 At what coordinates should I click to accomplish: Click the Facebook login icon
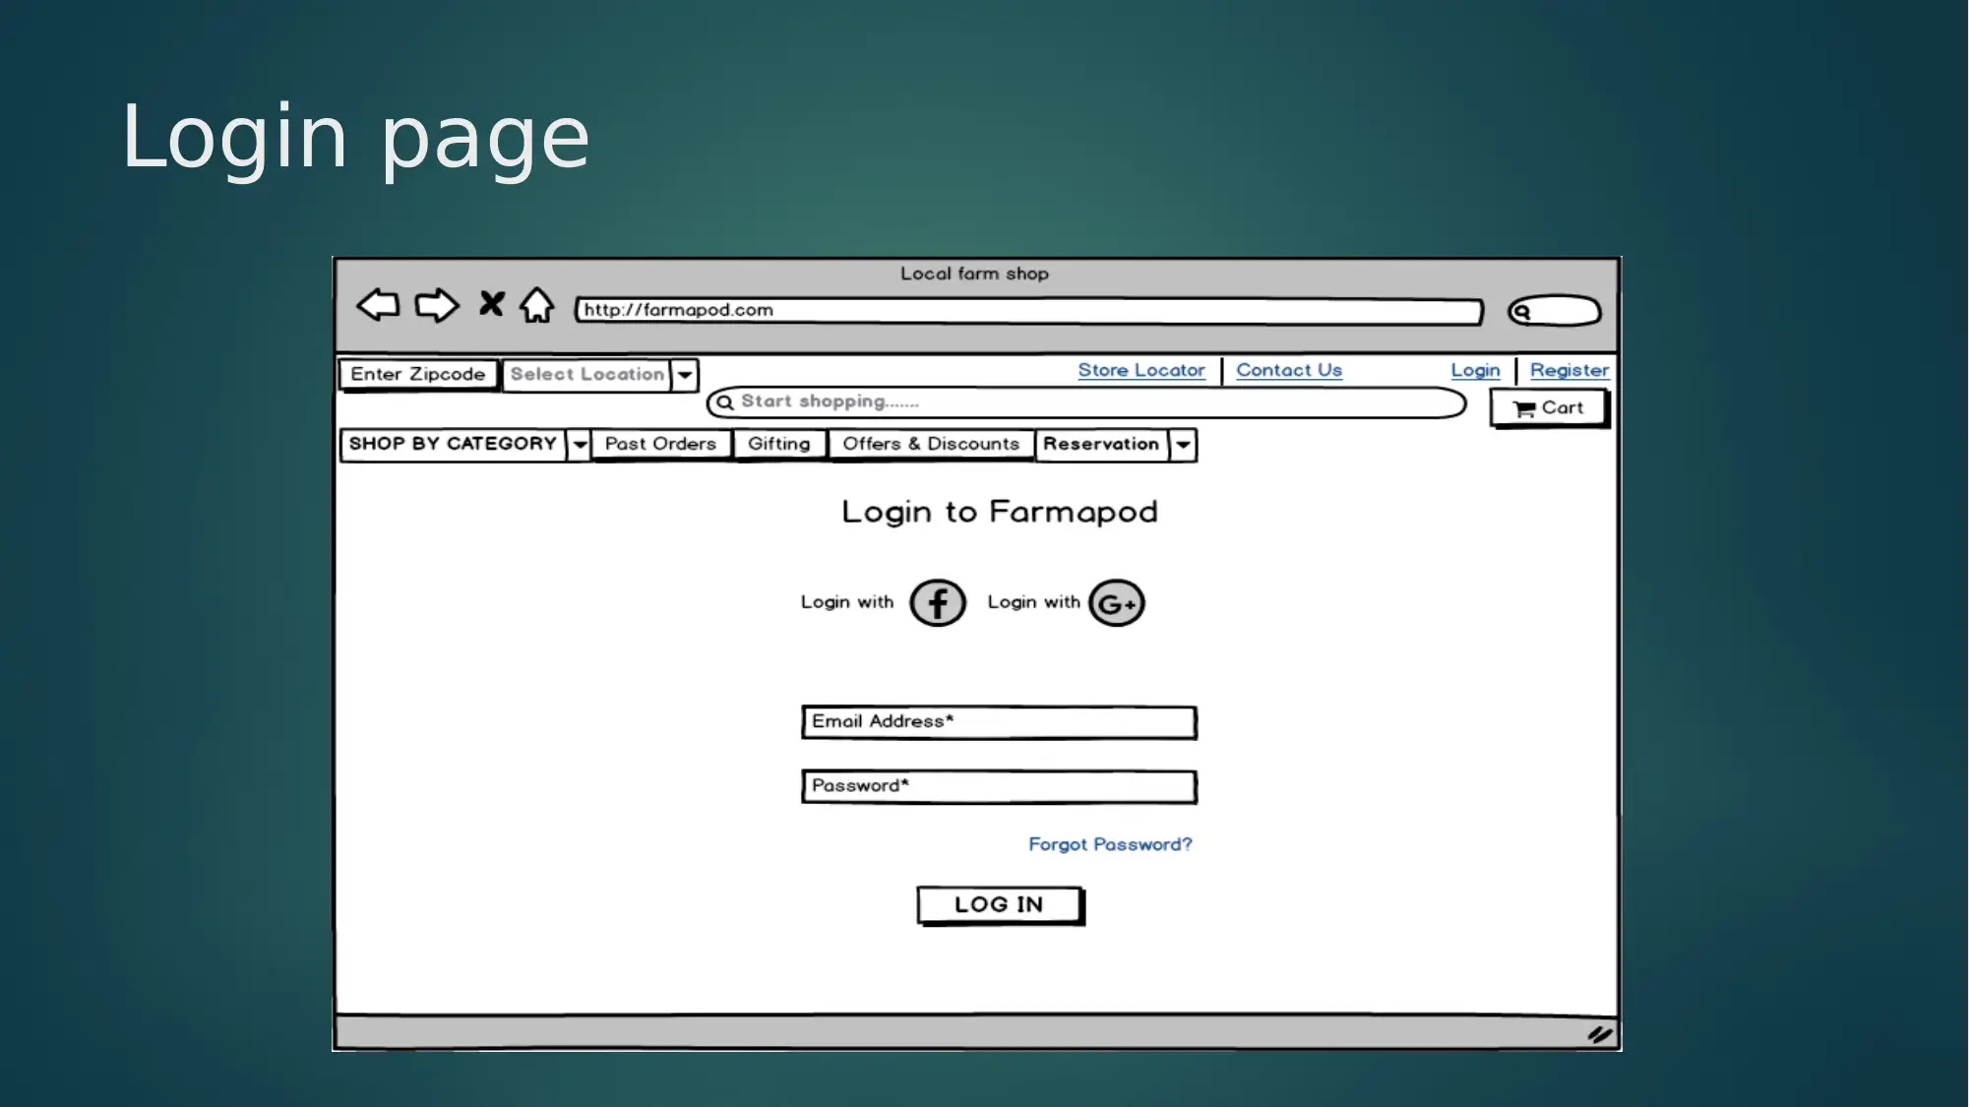pyautogui.click(x=937, y=601)
